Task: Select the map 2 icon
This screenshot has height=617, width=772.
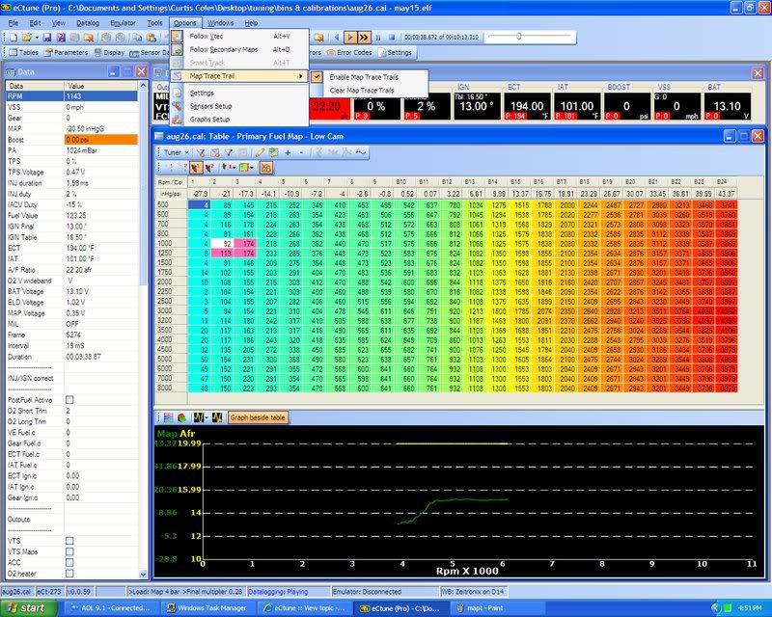Action: 209,168
